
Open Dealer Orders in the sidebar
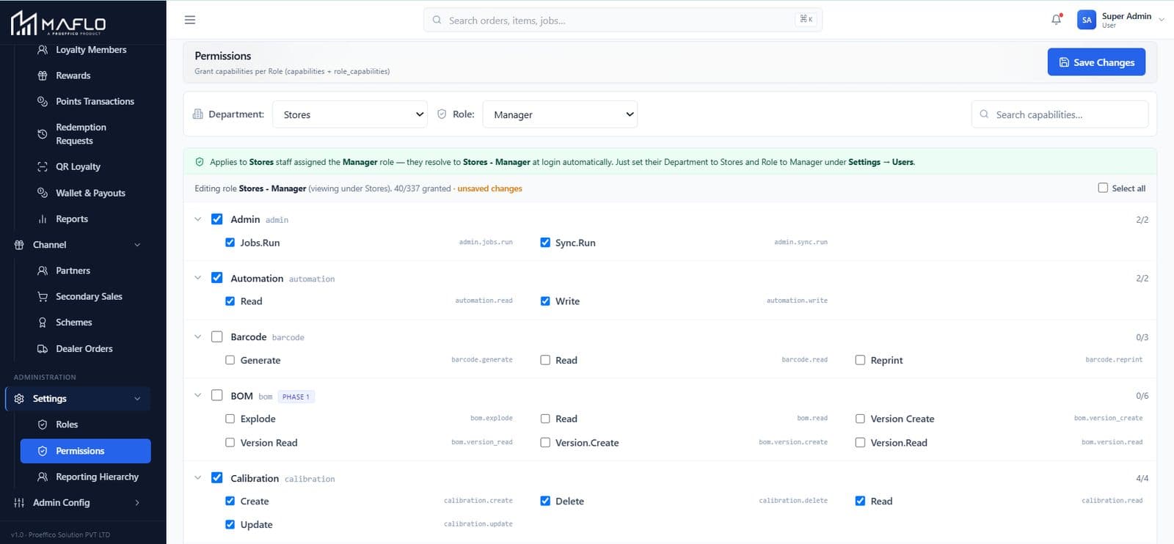point(86,348)
